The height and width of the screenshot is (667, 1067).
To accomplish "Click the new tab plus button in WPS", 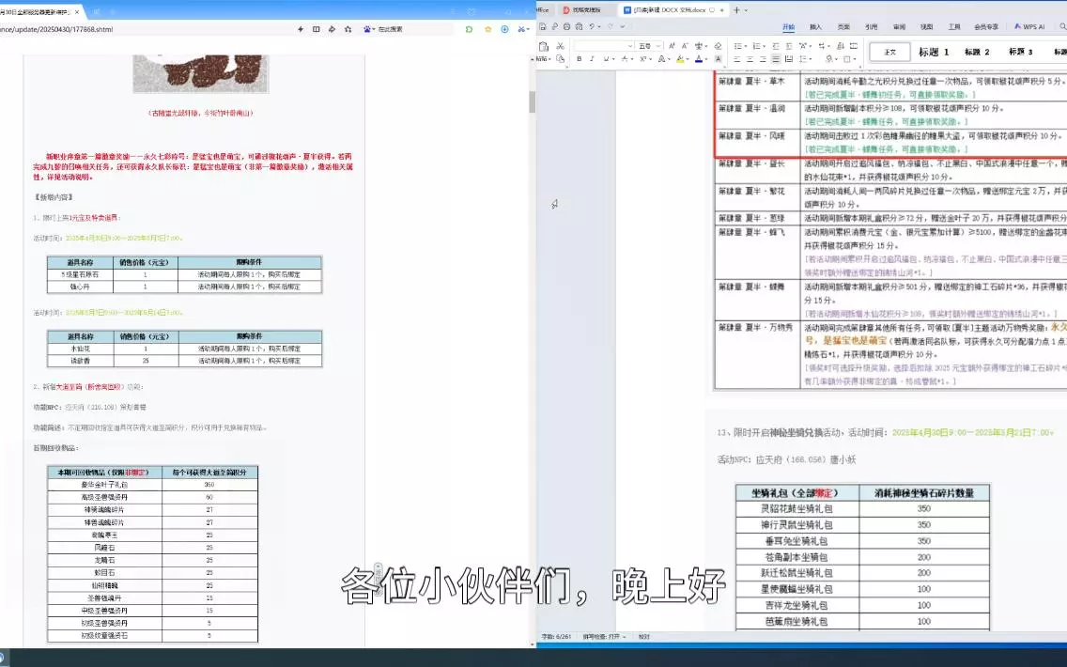I will [x=736, y=9].
